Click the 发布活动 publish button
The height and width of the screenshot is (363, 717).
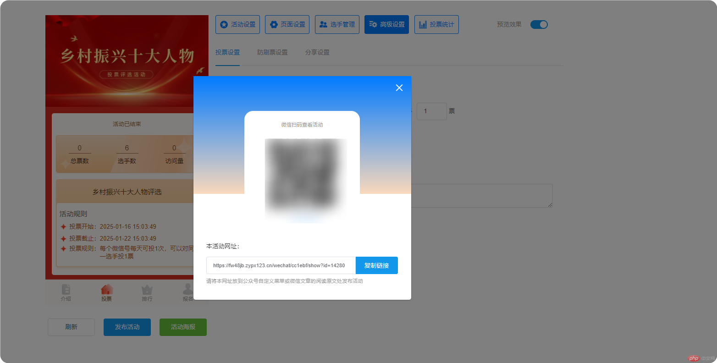click(x=127, y=327)
